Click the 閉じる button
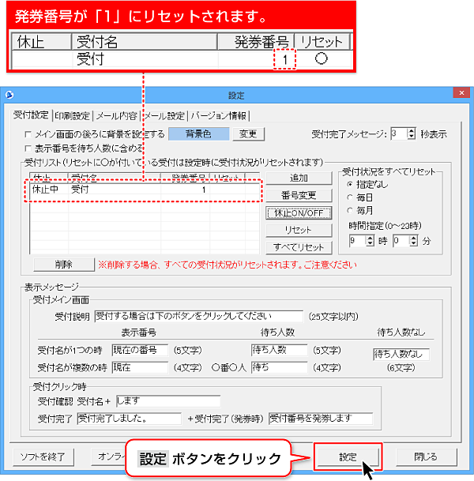 (x=426, y=457)
